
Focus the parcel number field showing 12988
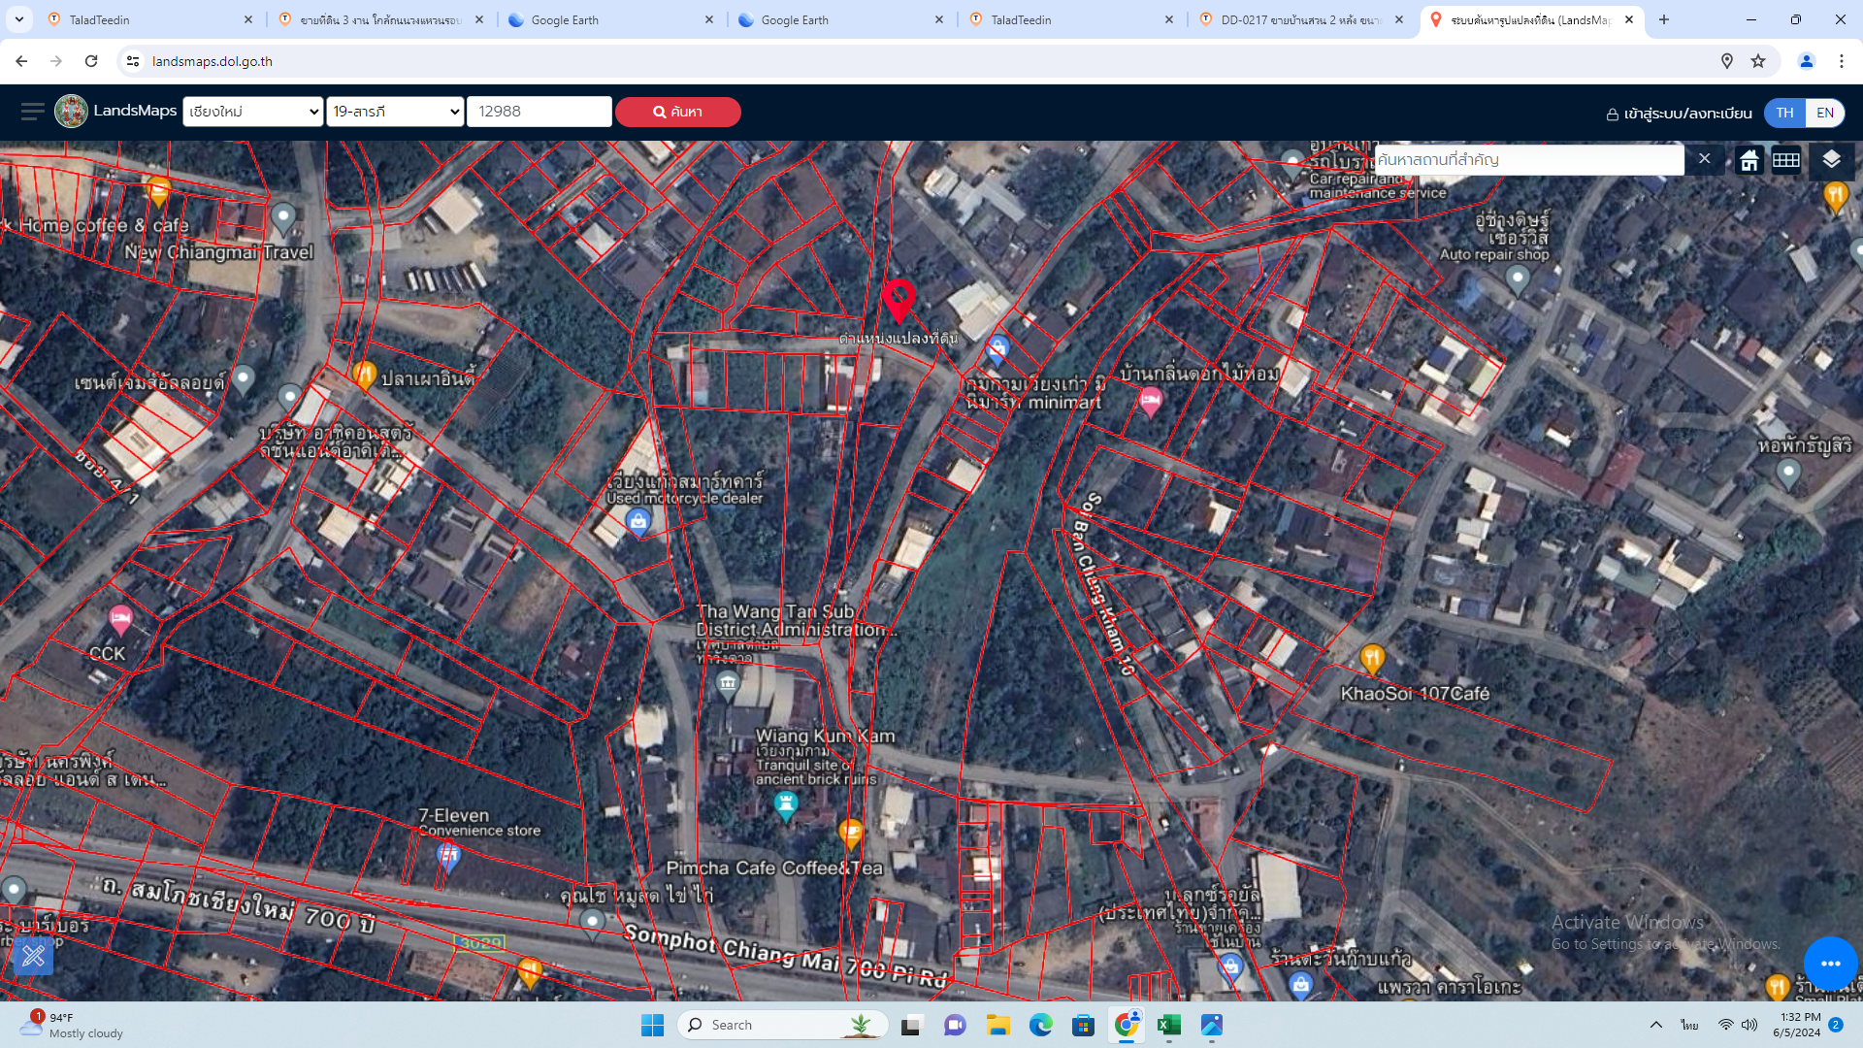coord(539,112)
